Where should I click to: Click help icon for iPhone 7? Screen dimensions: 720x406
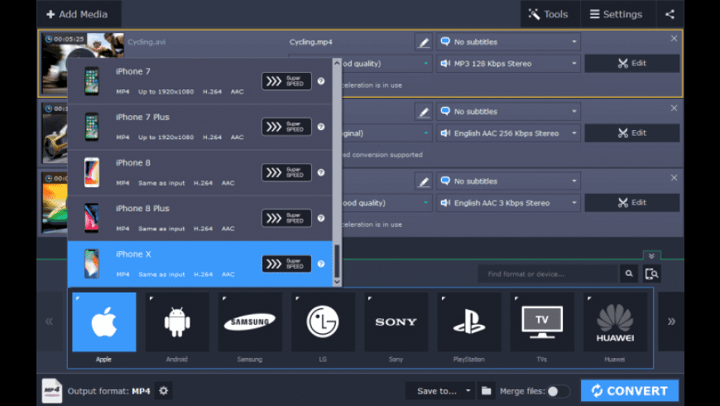coord(321,81)
